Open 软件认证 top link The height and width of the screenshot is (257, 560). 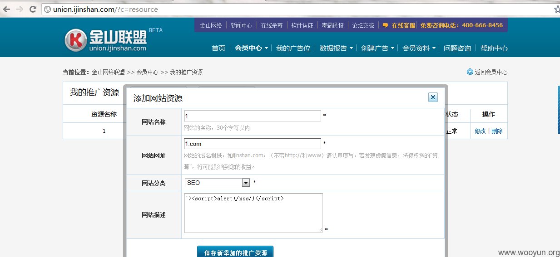302,25
